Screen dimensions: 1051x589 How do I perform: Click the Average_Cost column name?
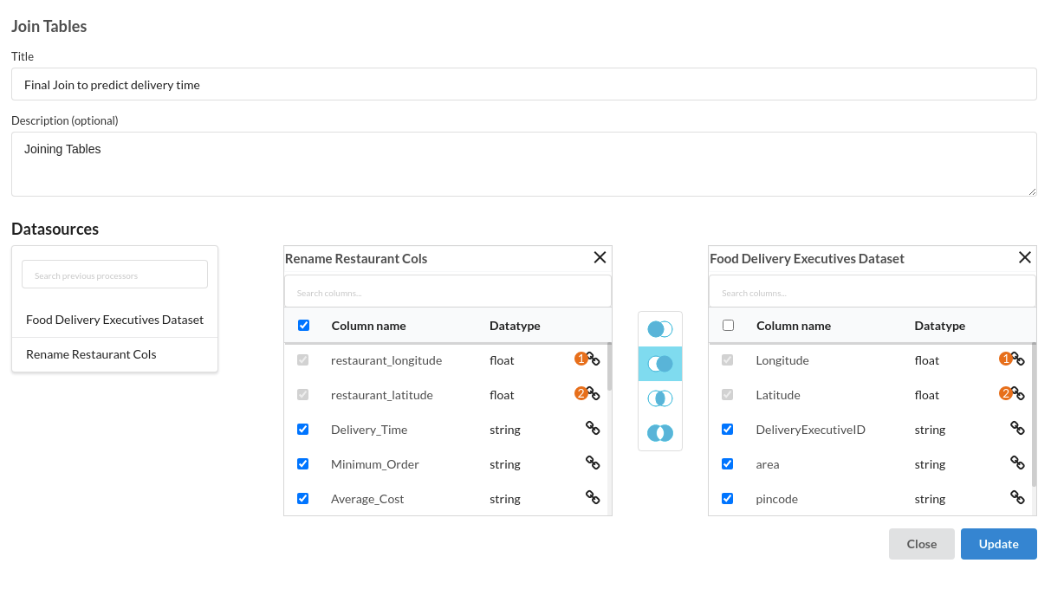pyautogui.click(x=367, y=499)
